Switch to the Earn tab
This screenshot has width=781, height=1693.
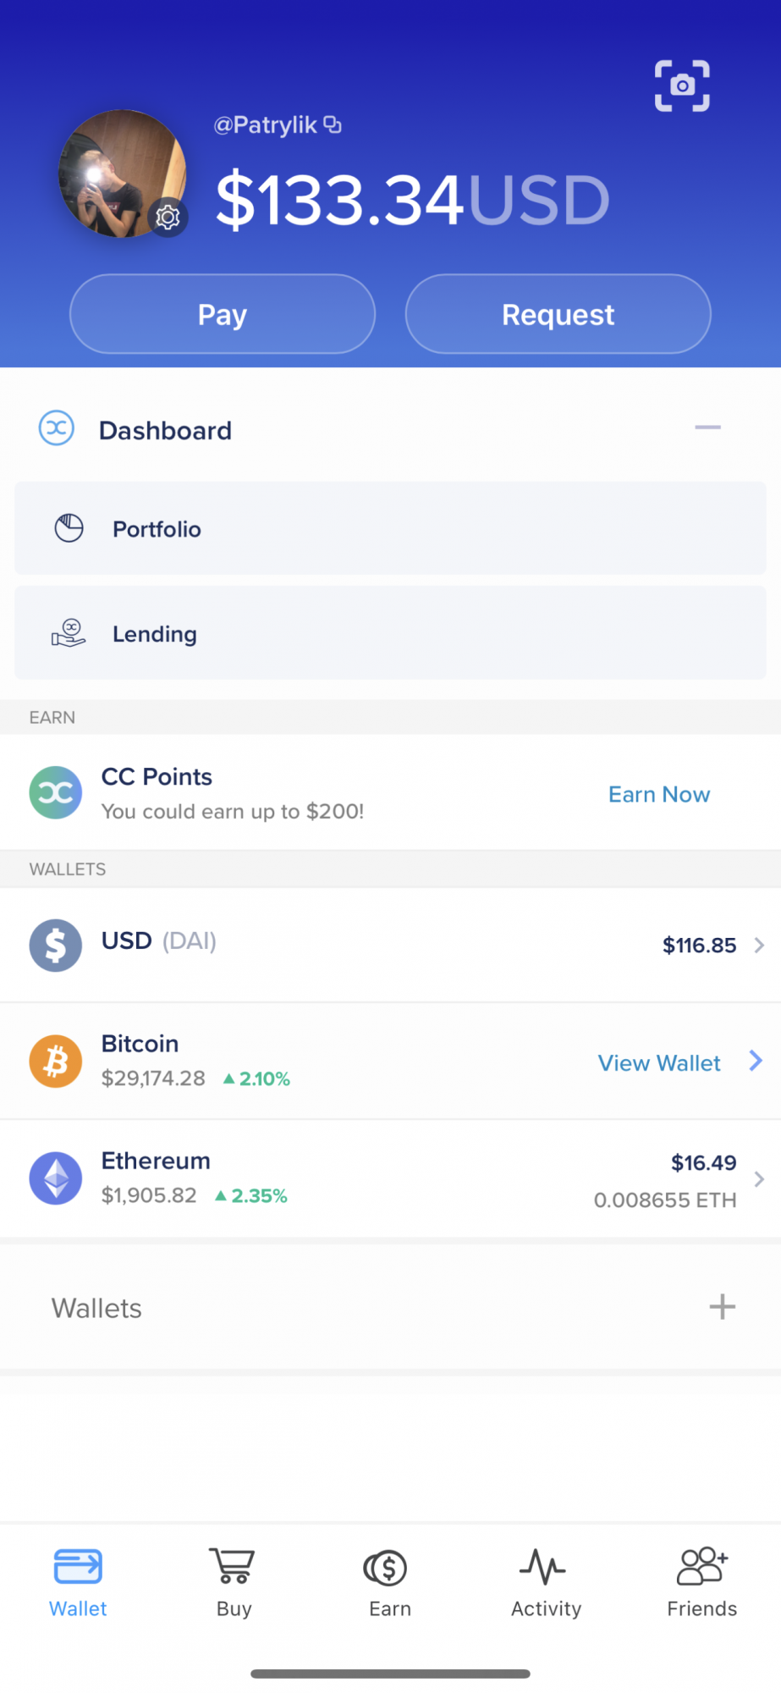pyautogui.click(x=389, y=1581)
